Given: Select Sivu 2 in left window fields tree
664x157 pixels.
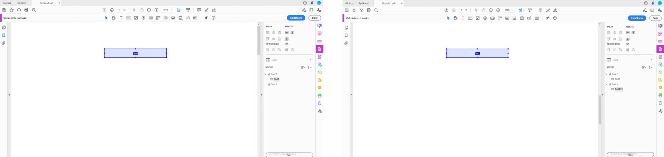Looking at the screenshot, I should (274, 84).
